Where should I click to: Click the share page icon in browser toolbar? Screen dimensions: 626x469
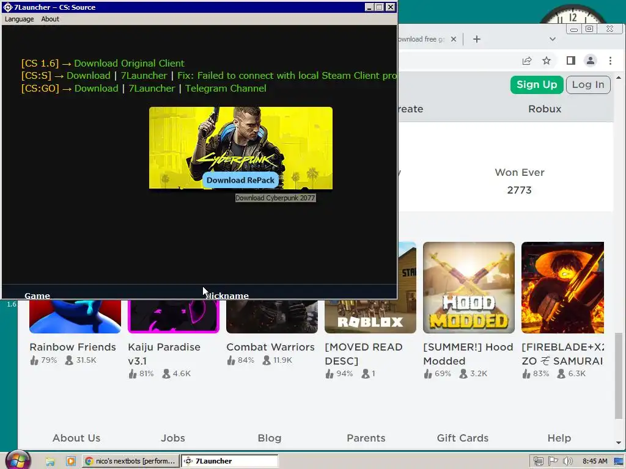point(527,60)
